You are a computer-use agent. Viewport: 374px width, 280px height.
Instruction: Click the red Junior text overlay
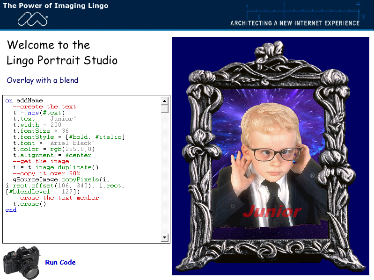tap(272, 211)
